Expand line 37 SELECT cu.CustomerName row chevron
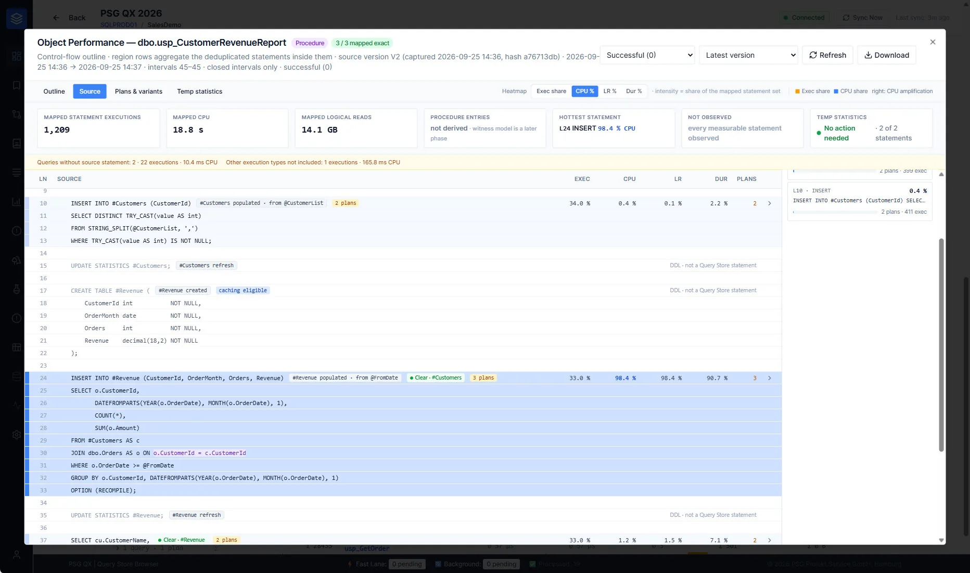970x573 pixels. click(x=770, y=540)
